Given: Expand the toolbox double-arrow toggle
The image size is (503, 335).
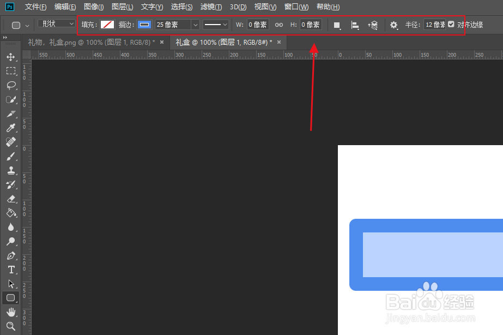Looking at the screenshot, I should click(5, 38).
